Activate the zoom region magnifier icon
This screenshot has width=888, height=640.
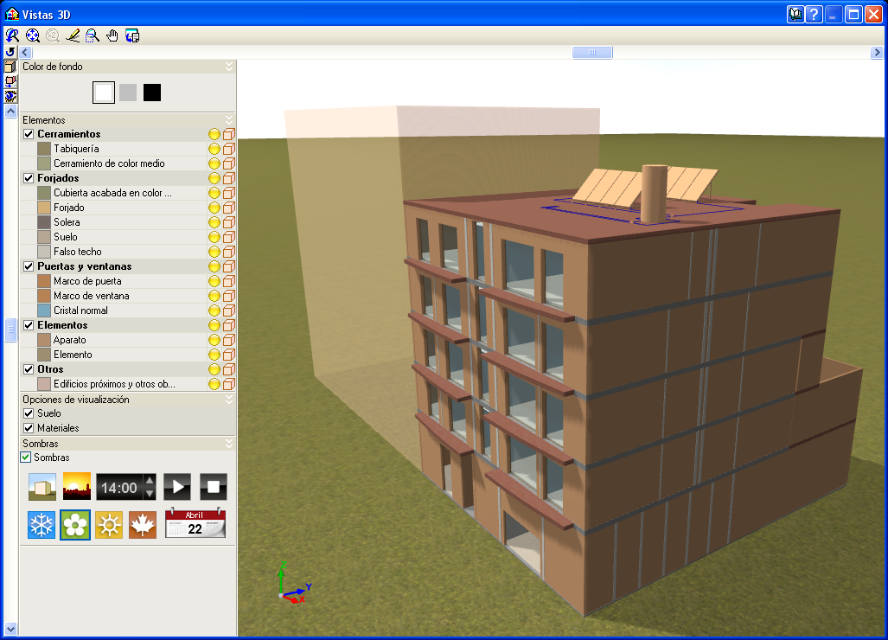pos(93,35)
